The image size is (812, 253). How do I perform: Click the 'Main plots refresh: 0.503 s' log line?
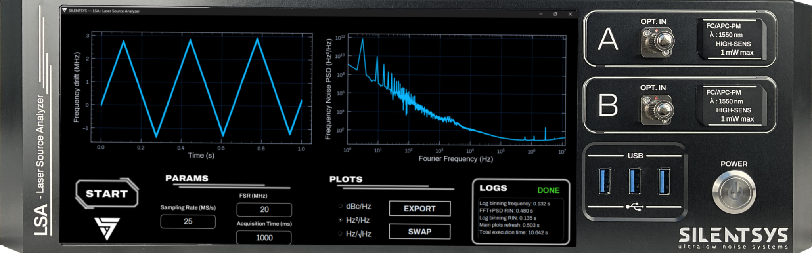(x=509, y=225)
